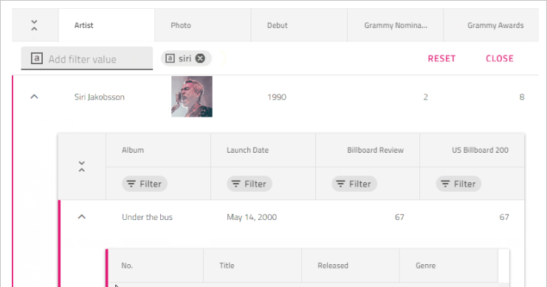Open the Launch Date column filter
The height and width of the screenshot is (287, 547).
[x=250, y=184]
